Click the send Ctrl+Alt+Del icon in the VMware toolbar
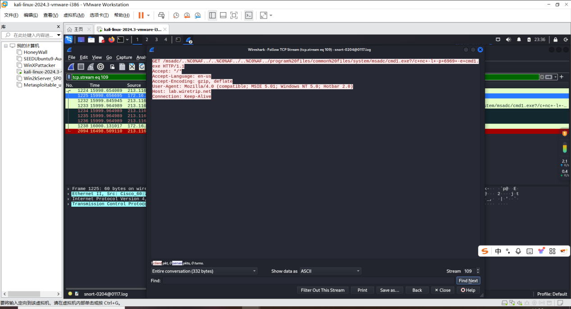This screenshot has width=571, height=309. [x=161, y=15]
